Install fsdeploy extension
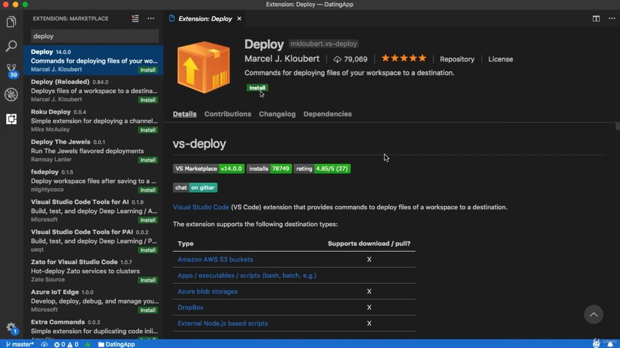This screenshot has width=620, height=348. tap(148, 190)
